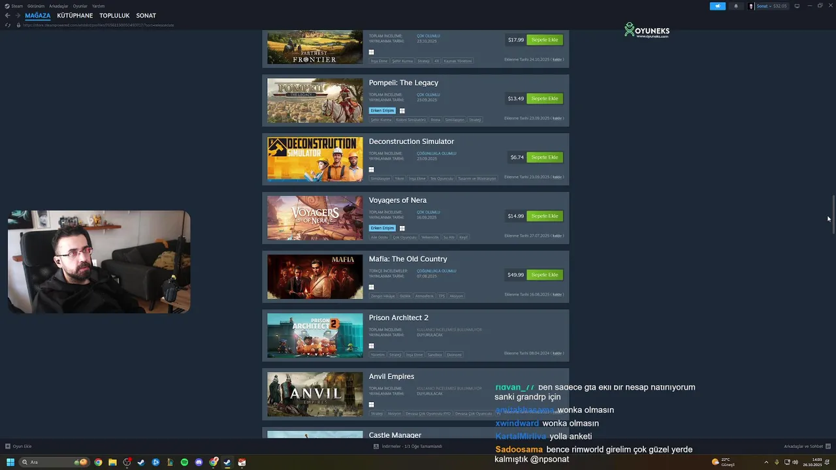
Task: Go back with the Steam back arrow
Action: pos(8,16)
